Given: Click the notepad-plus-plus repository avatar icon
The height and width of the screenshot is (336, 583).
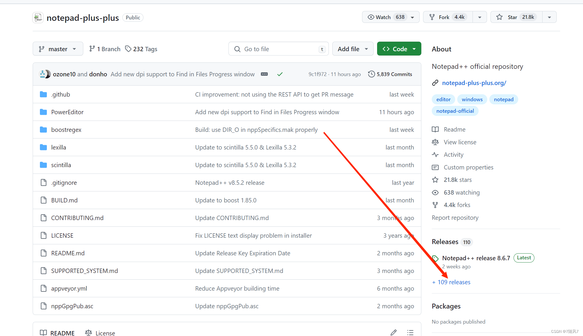Looking at the screenshot, I should click(38, 18).
